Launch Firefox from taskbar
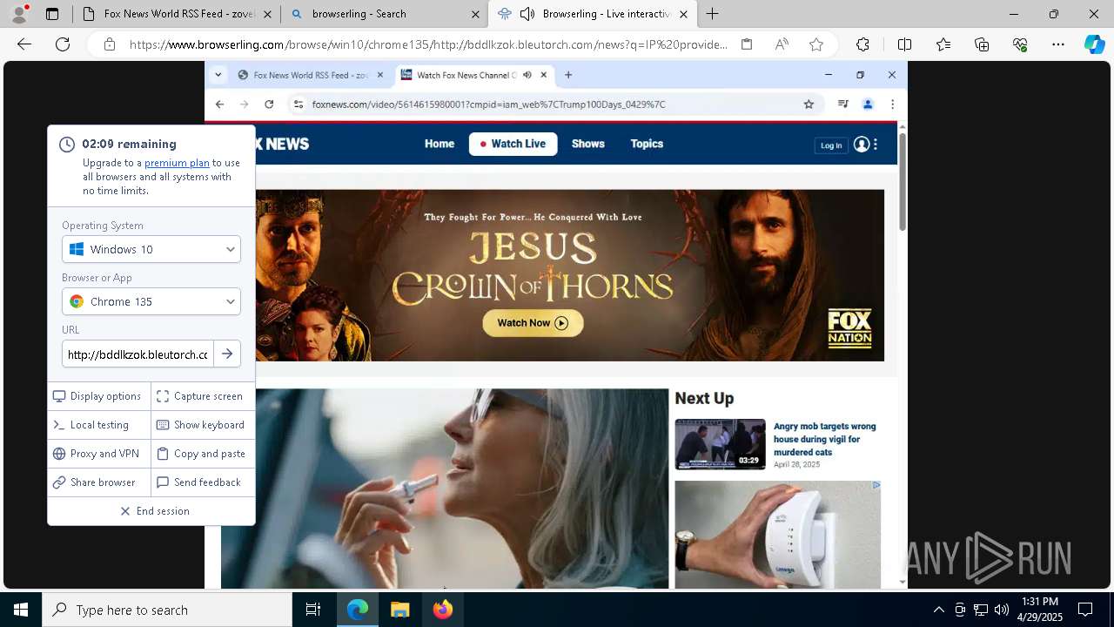This screenshot has width=1114, height=627. tap(443, 610)
